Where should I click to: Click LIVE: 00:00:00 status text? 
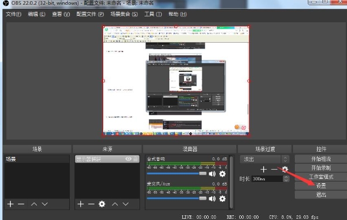[x=199, y=217]
